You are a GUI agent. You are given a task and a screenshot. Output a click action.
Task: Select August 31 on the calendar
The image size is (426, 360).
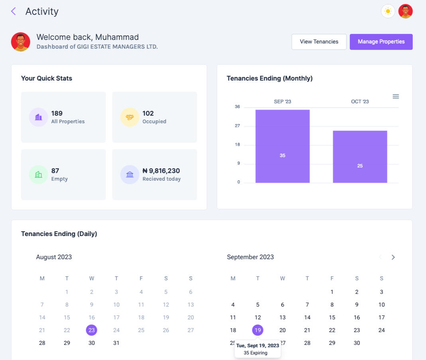coord(116,343)
